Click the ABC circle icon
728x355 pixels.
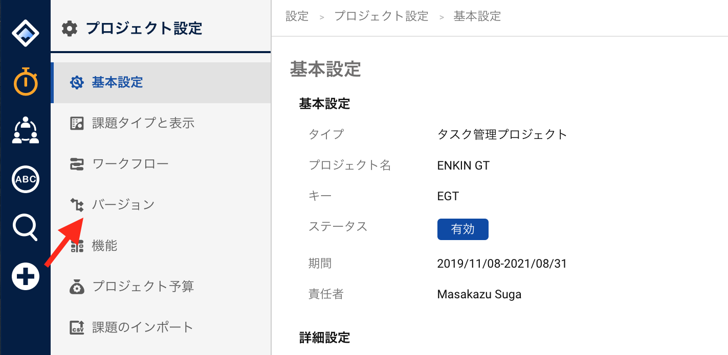(x=26, y=179)
